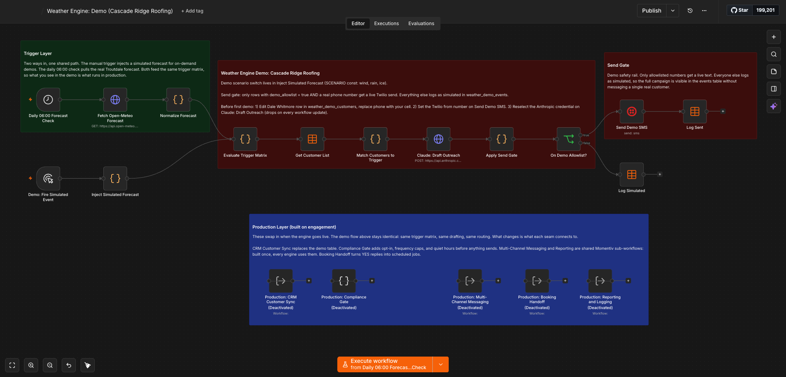This screenshot has height=377, width=786.
Task: Click the GitHub Star button
Action: coord(740,10)
